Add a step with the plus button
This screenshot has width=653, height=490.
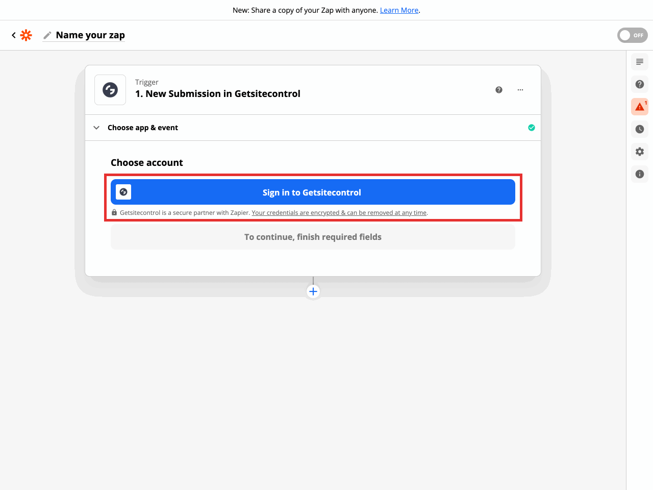(x=313, y=291)
